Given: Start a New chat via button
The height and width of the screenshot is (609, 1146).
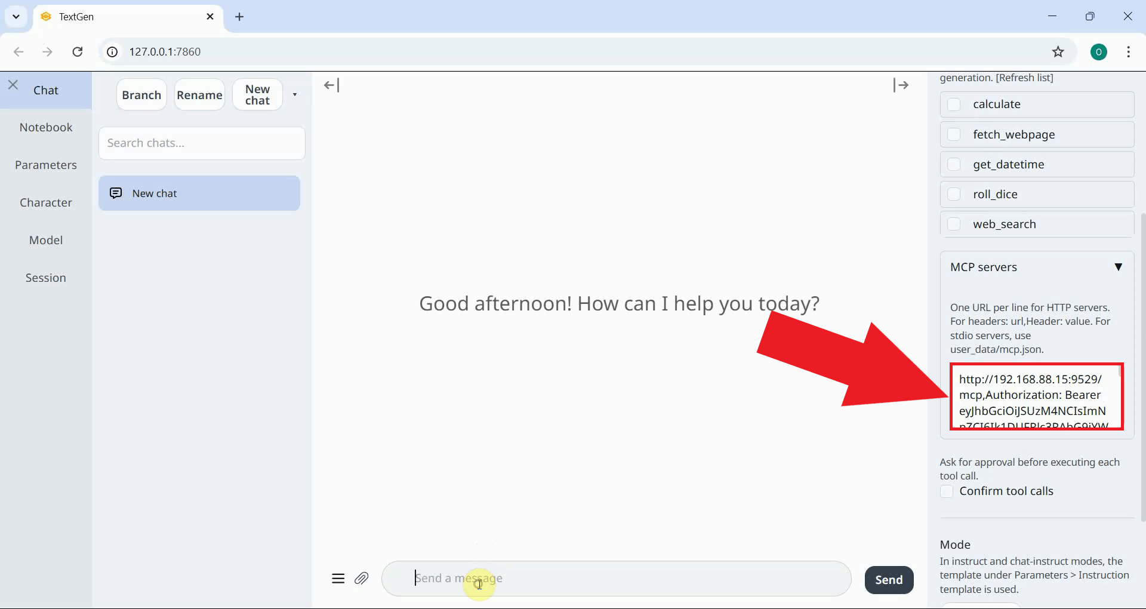Looking at the screenshot, I should [257, 95].
